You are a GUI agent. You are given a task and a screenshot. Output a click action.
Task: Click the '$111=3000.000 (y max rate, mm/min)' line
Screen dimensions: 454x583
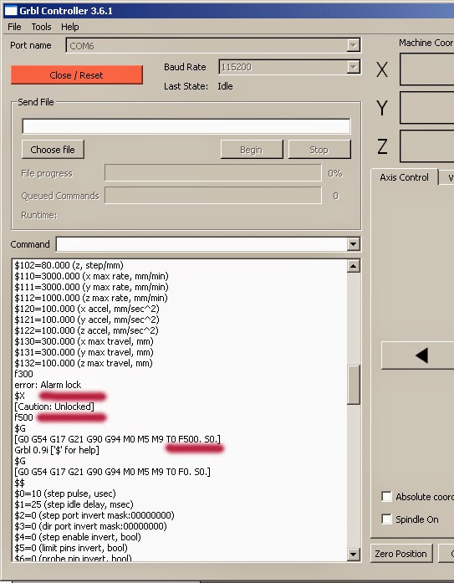coord(91,287)
